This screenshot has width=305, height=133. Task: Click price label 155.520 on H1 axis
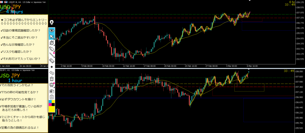pyautogui.click(x=300, y=128)
